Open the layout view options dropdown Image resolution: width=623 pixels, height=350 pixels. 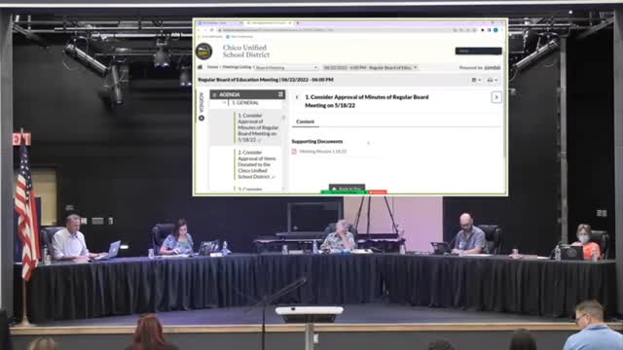tap(476, 80)
